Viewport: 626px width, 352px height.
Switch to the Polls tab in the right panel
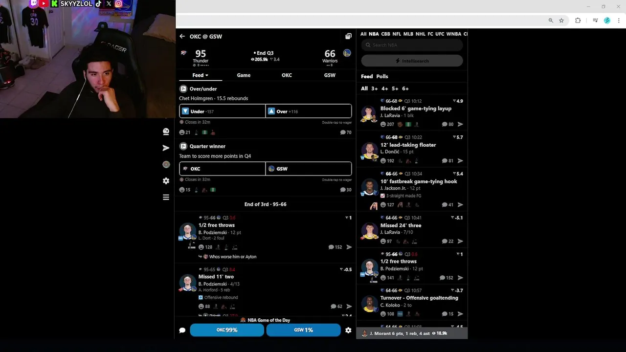coord(382,76)
